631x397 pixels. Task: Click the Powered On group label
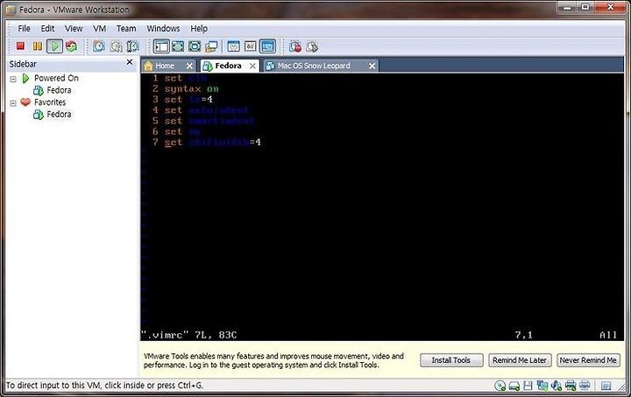coord(56,78)
